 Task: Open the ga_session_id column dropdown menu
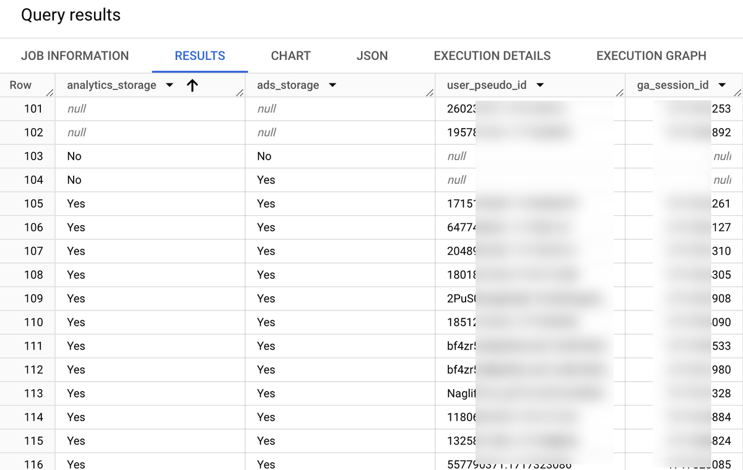tap(721, 85)
